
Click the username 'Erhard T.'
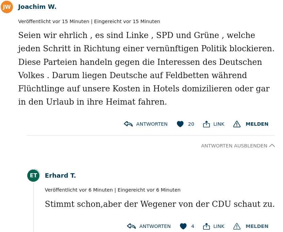pos(60,176)
